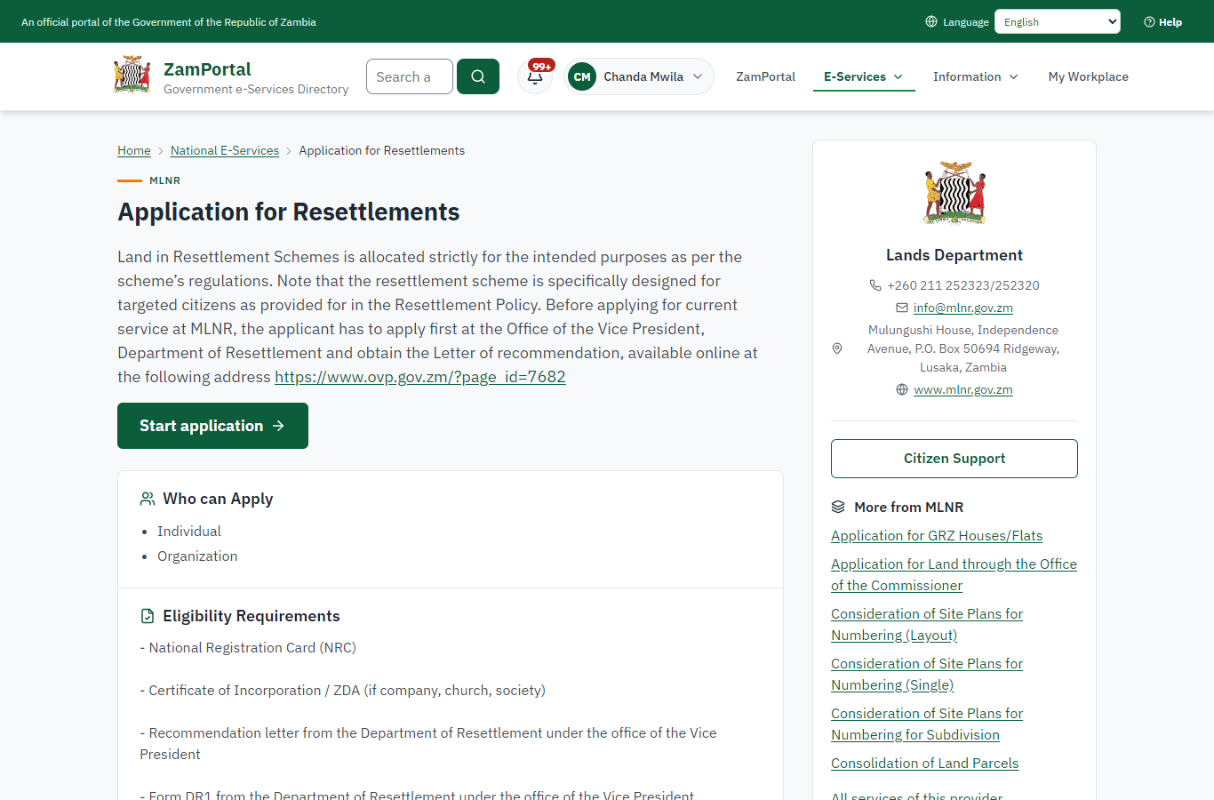Open Consideration of Site Plans Numbering (Layout)
This screenshot has width=1214, height=800.
coord(927,624)
